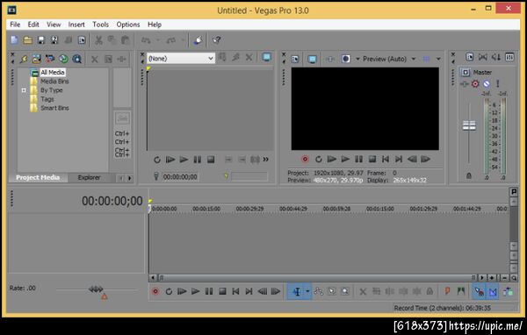Select the Normal Edit tool
The width and height of the screenshot is (527, 335).
click(297, 291)
